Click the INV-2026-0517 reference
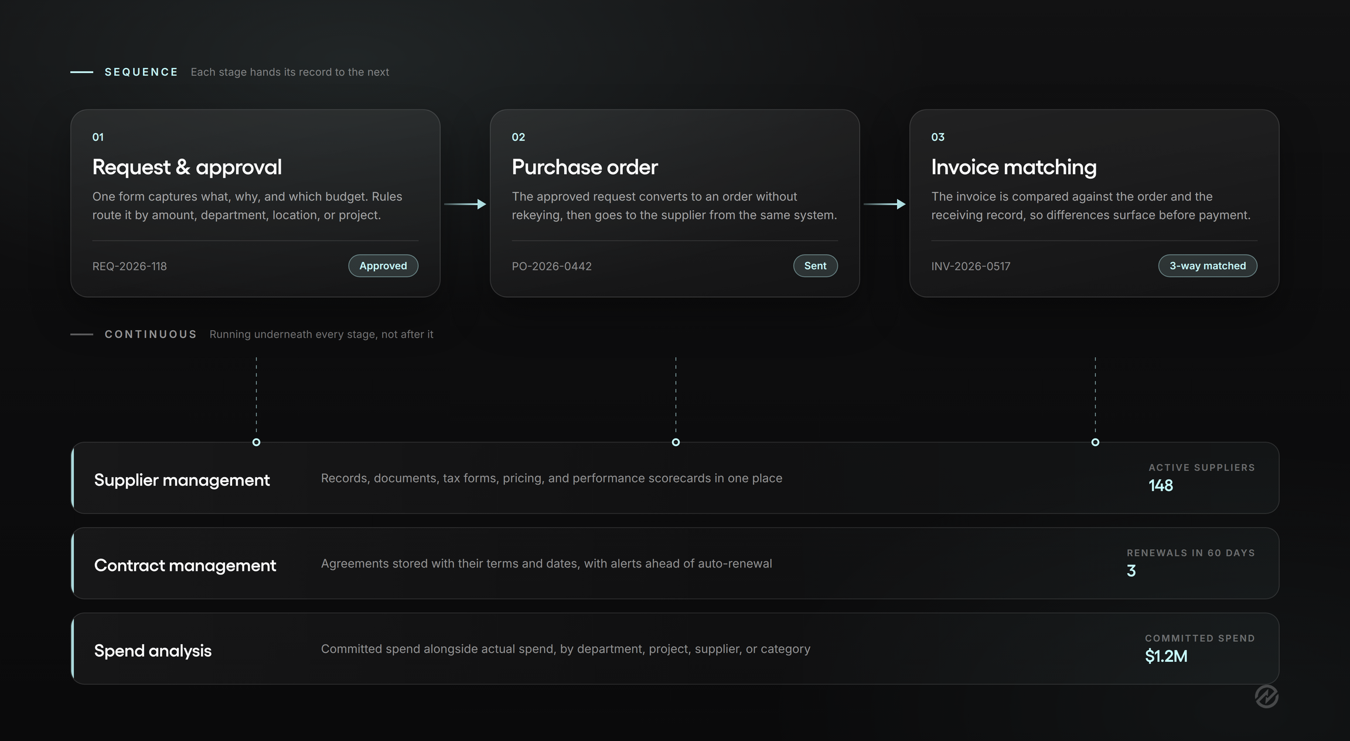1350x741 pixels. click(x=971, y=266)
